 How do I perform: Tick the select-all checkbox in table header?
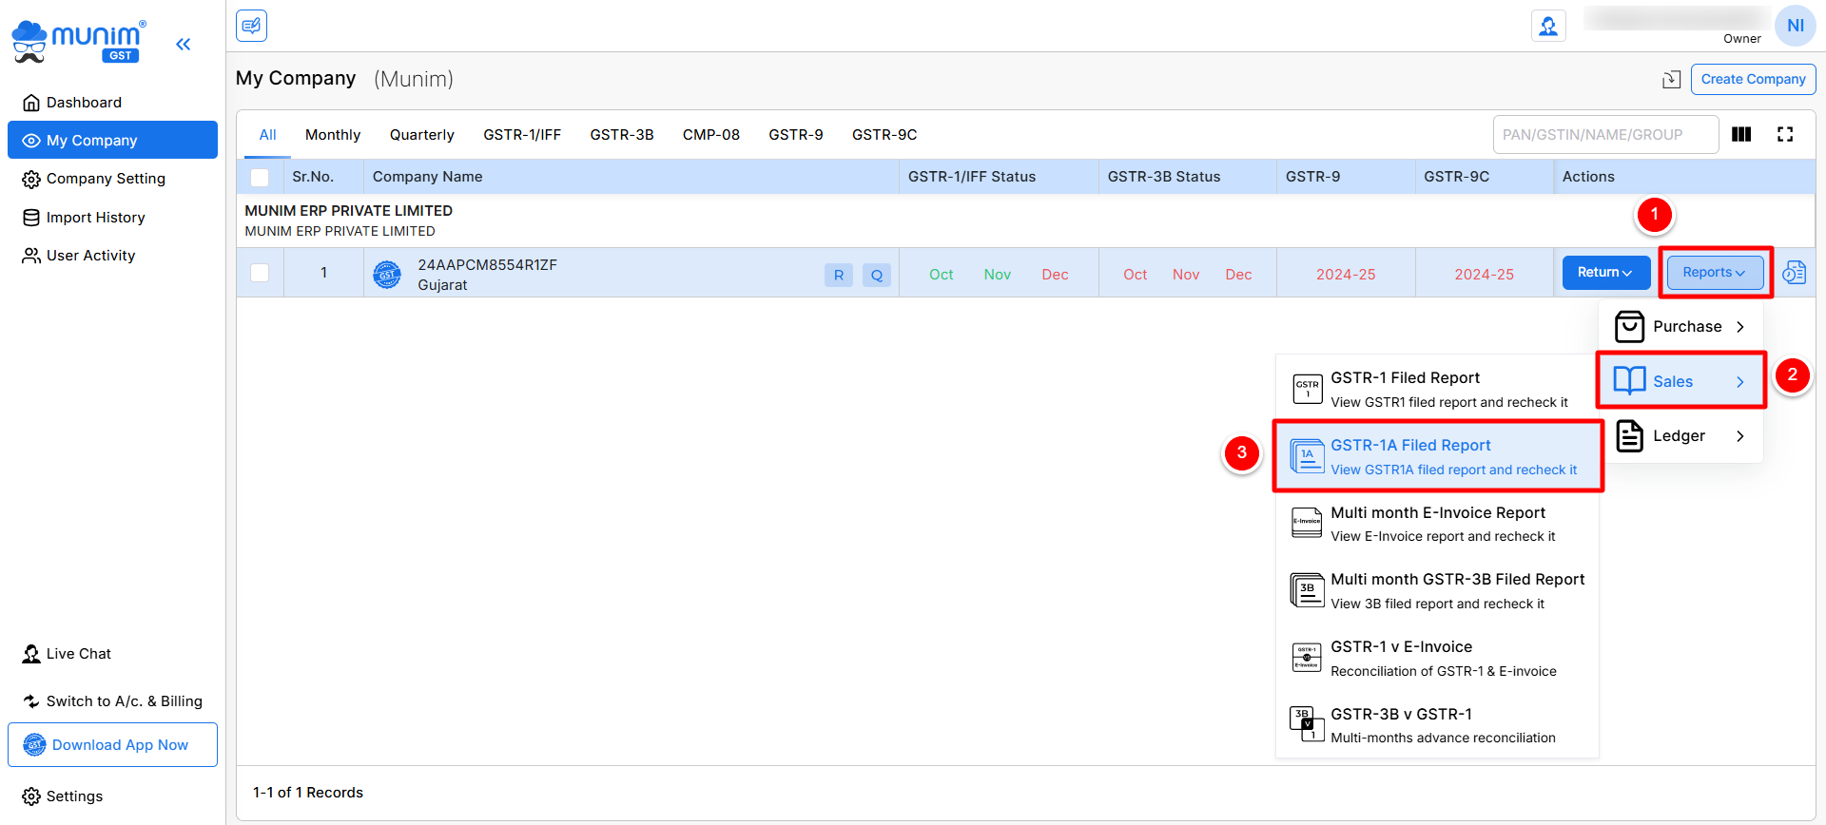[260, 177]
